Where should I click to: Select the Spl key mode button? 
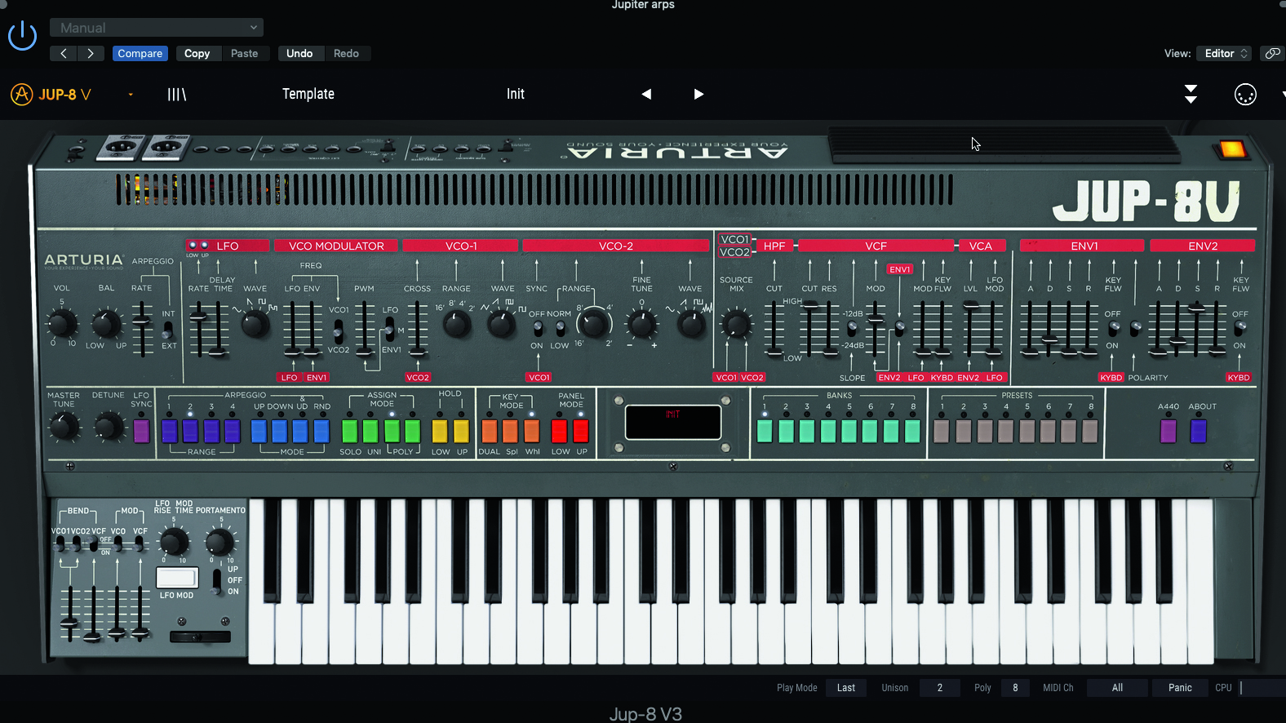coord(511,430)
